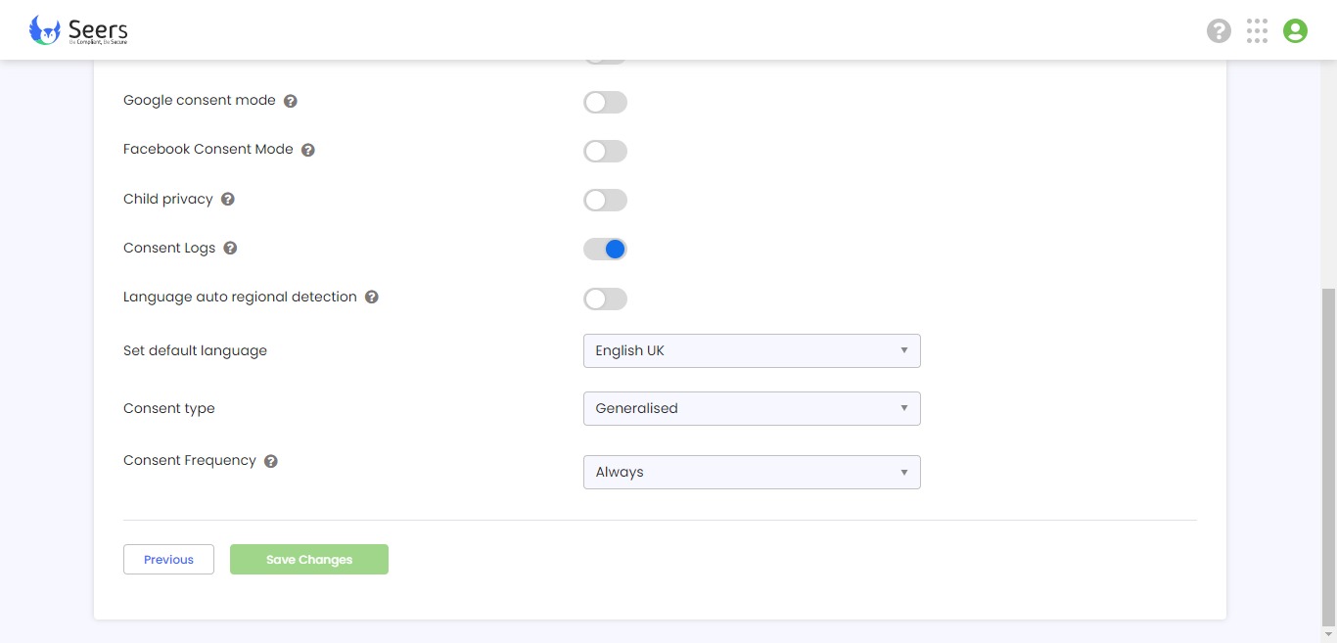Click the Seers logo in header
Image resolution: width=1337 pixels, height=643 pixels.
tap(79, 30)
